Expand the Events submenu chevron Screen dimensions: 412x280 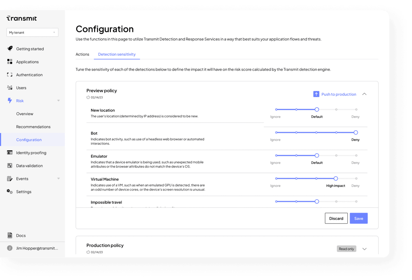pyautogui.click(x=58, y=179)
